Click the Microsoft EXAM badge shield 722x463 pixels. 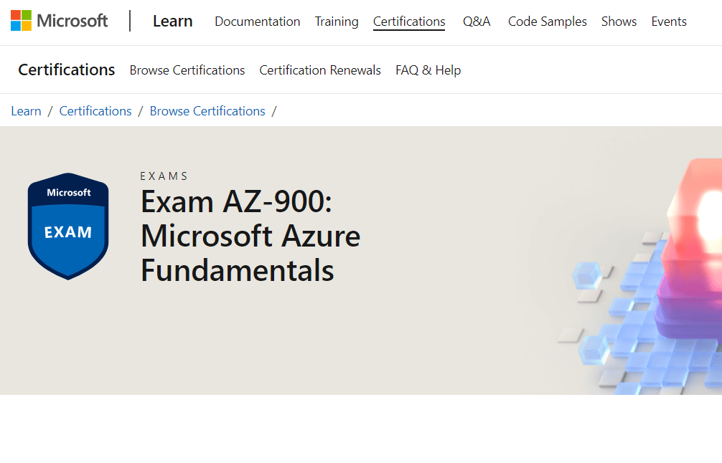click(67, 225)
